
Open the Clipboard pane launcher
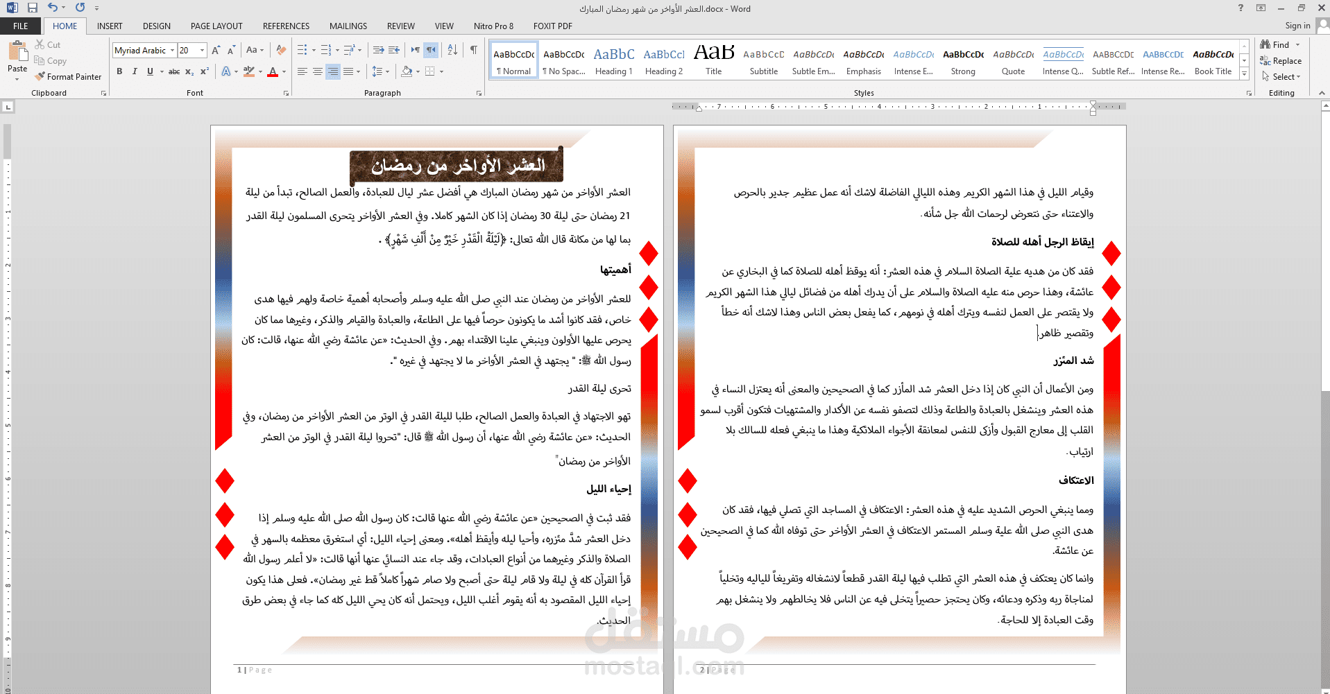(104, 93)
